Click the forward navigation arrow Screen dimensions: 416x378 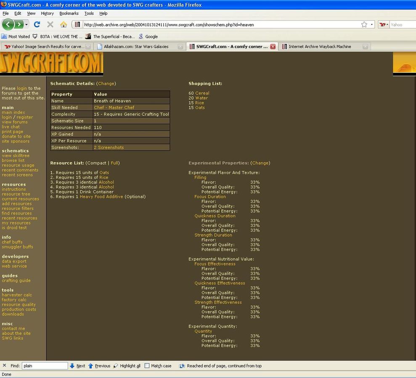(19, 24)
